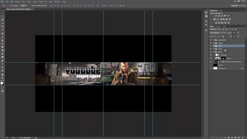Screen dimensions: 247x139
Task: Toggle lock transparent pixels
Action: [215, 36]
